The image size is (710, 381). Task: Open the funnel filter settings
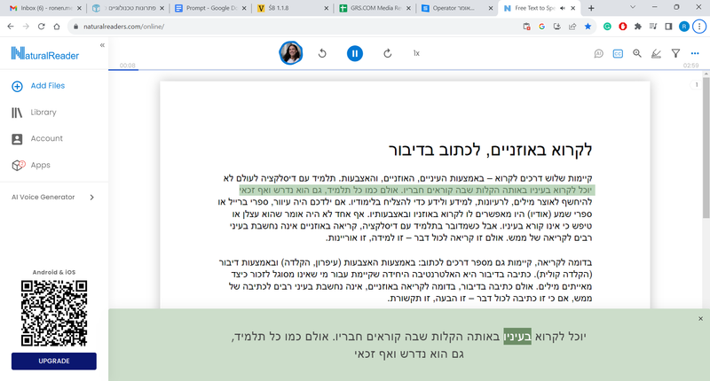[x=675, y=53]
